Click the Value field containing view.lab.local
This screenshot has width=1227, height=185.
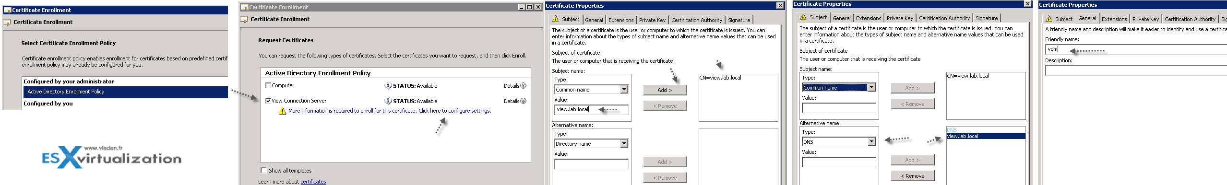coord(591,110)
